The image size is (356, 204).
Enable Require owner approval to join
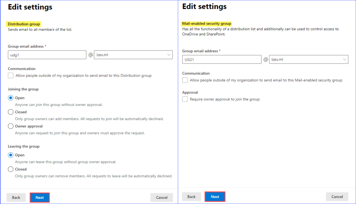tap(185, 99)
